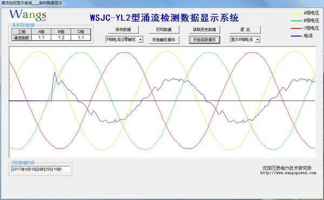Click the blue current spike peak in waveform
The image size is (324, 200).
point(55,73)
